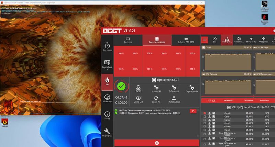Viewport: 275px width, 147px height.
Task: Select the Мощность sensors tab
Action: (x=251, y=40)
